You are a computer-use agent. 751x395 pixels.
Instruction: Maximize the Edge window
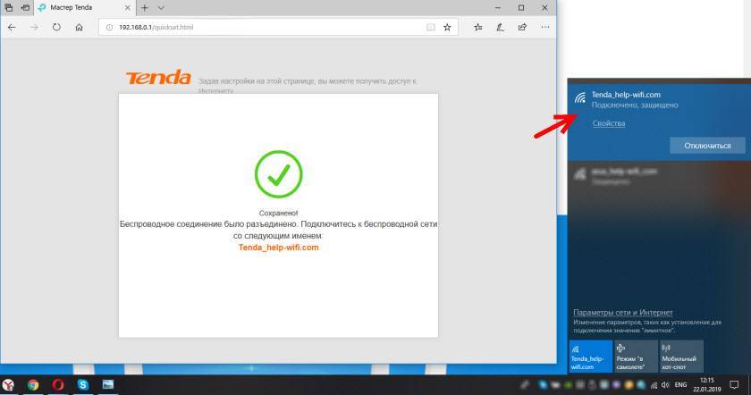(x=521, y=8)
